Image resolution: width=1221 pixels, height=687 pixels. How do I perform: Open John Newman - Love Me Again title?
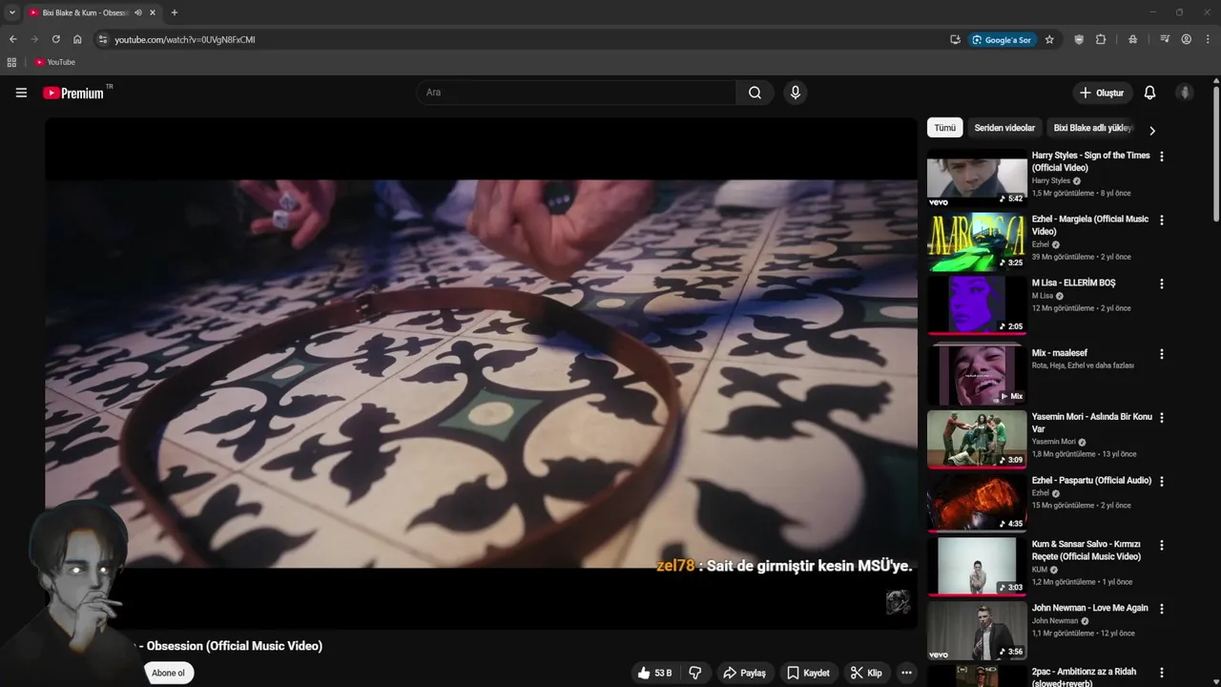tap(1090, 608)
